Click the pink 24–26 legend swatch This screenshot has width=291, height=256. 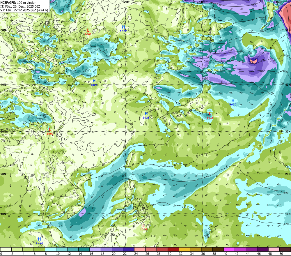click(140, 249)
